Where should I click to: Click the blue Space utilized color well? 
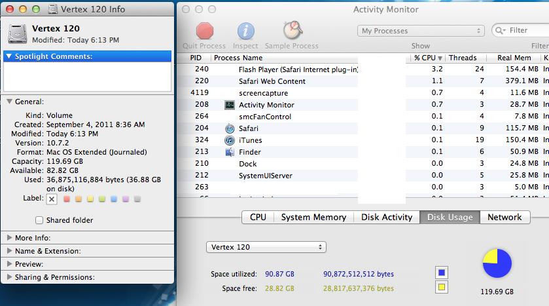point(442,273)
